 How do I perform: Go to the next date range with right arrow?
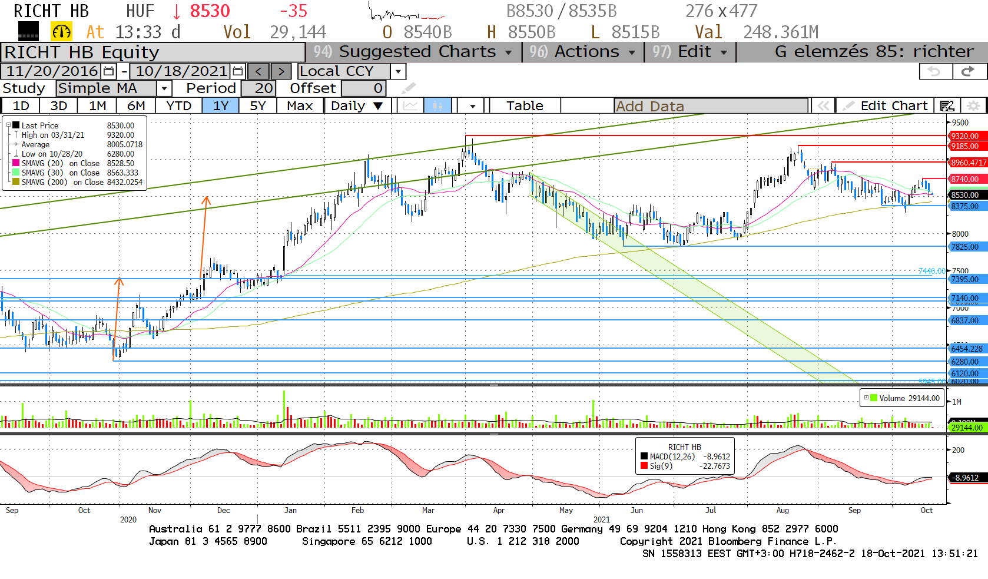pos(281,71)
